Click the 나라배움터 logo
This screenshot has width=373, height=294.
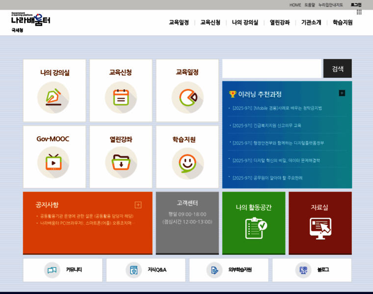pos(31,20)
